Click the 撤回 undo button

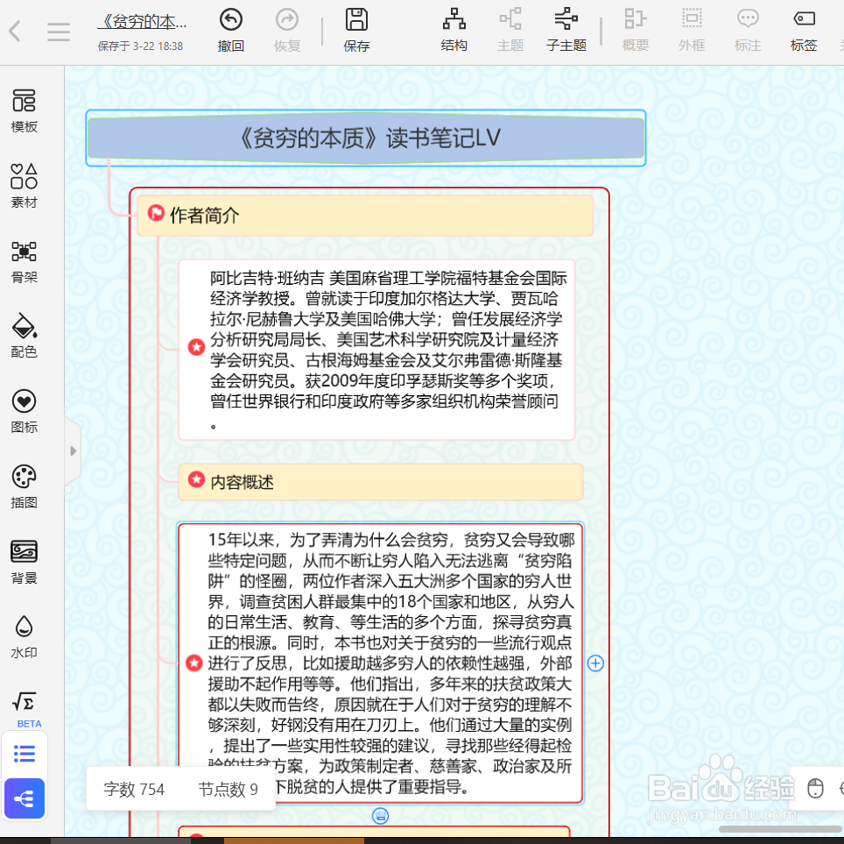click(x=231, y=31)
